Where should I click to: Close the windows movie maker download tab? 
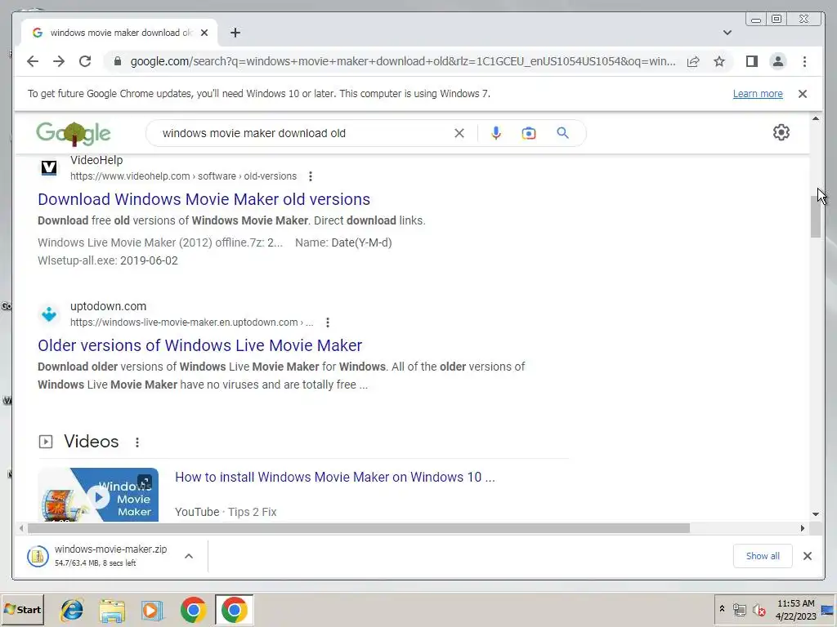pyautogui.click(x=204, y=33)
